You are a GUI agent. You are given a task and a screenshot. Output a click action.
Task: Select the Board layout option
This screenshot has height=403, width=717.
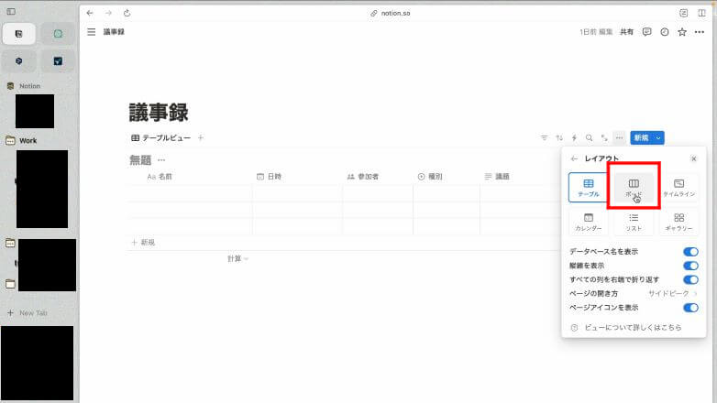point(634,188)
